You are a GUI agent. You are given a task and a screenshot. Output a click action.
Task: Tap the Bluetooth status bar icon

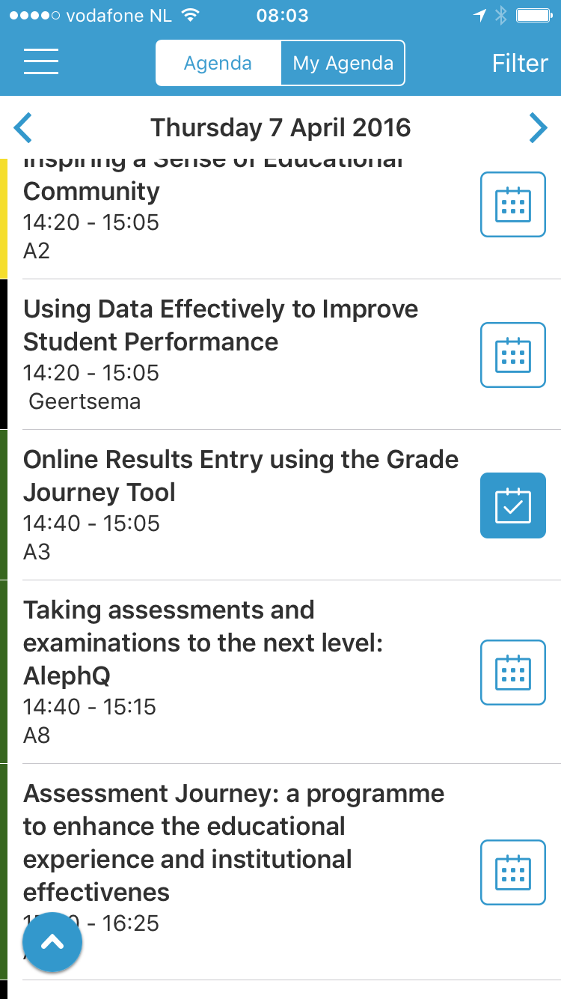501,16
